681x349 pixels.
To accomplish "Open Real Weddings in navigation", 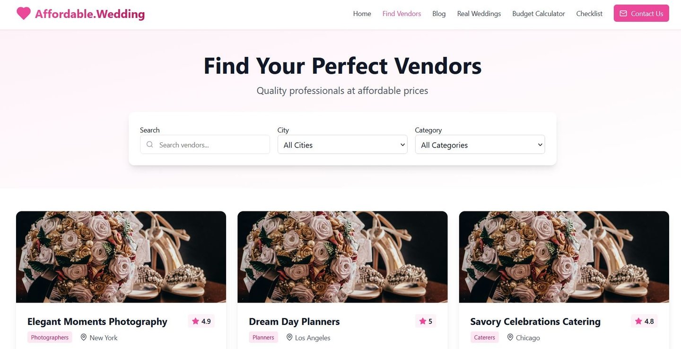I will (x=479, y=14).
